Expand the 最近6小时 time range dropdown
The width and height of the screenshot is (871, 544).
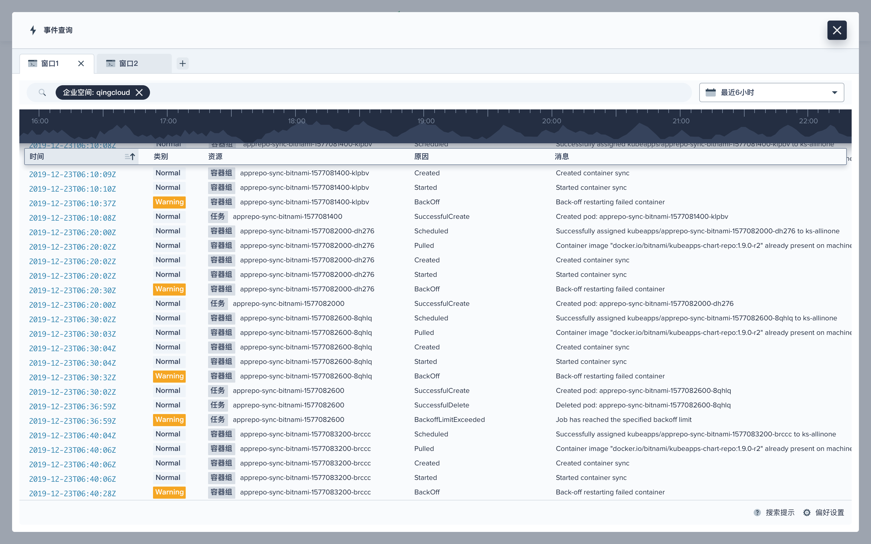pos(834,93)
